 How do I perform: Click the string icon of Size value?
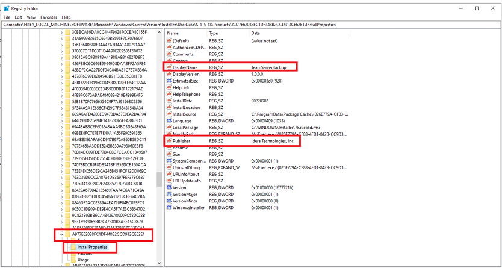click(169, 154)
